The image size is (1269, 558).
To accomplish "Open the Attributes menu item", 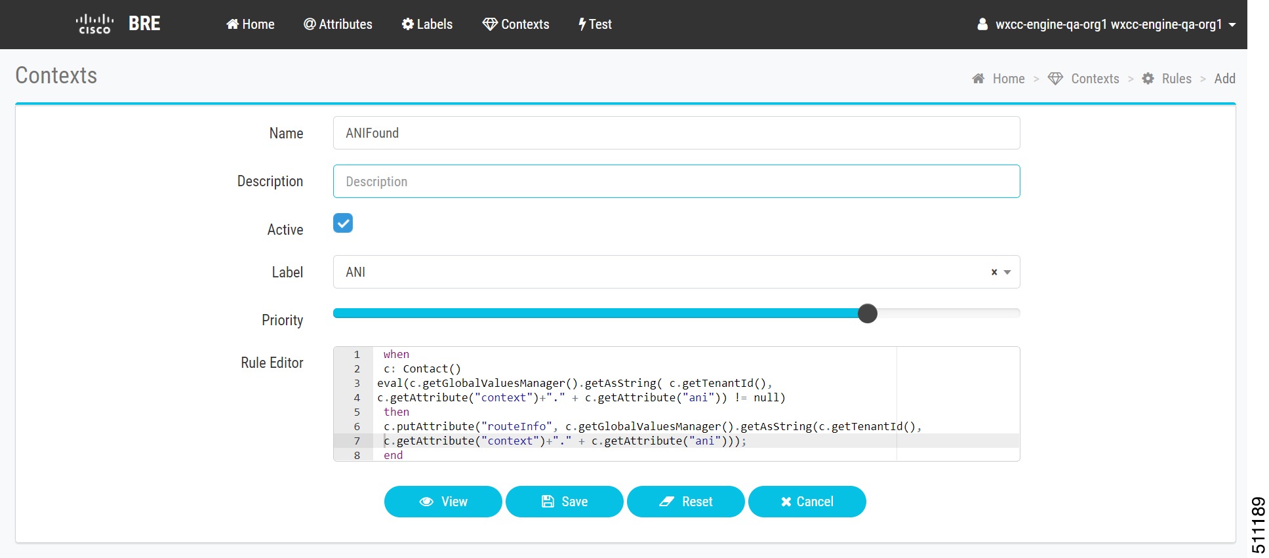I will (x=338, y=24).
